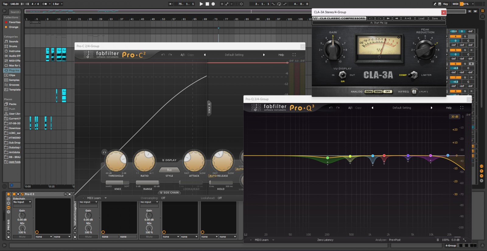Set CLA-3A Analog to 60Hz
Screen dimensions: 487x251
(x=378, y=92)
